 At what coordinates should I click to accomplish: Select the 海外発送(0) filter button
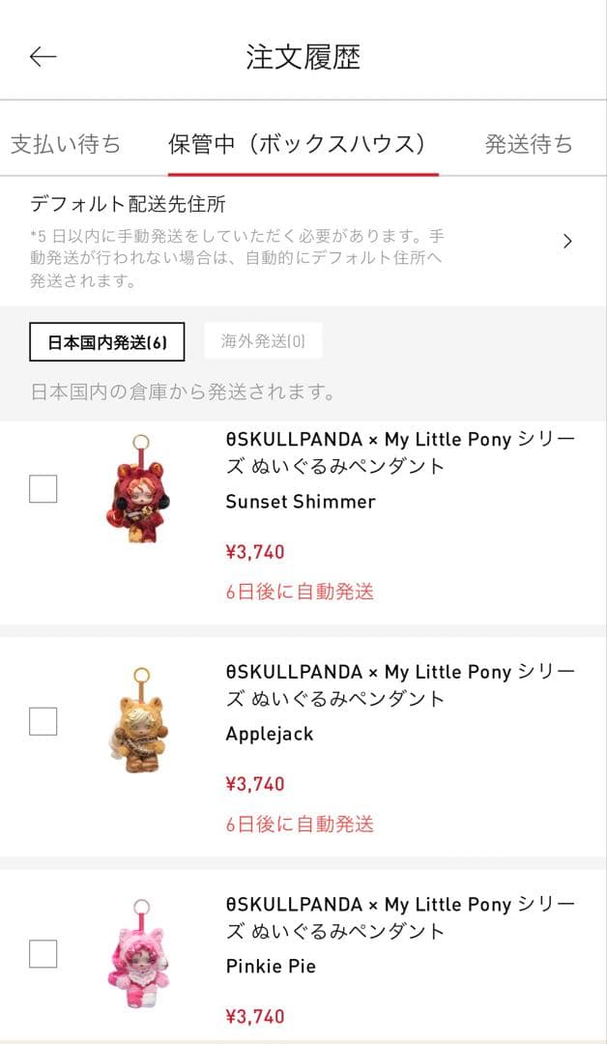click(262, 340)
